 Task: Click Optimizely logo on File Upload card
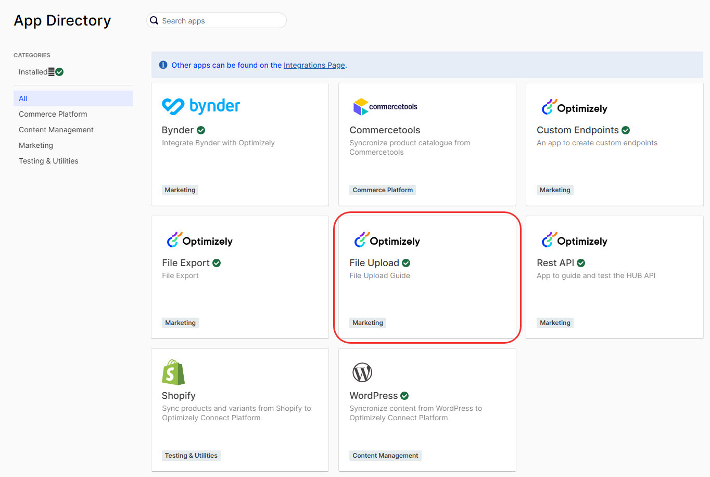[x=387, y=240]
